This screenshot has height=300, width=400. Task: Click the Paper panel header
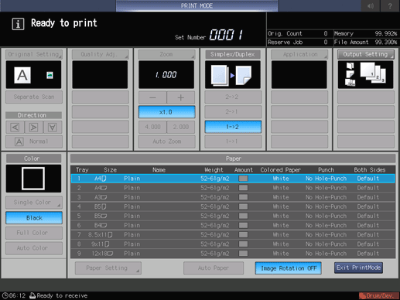click(x=233, y=159)
